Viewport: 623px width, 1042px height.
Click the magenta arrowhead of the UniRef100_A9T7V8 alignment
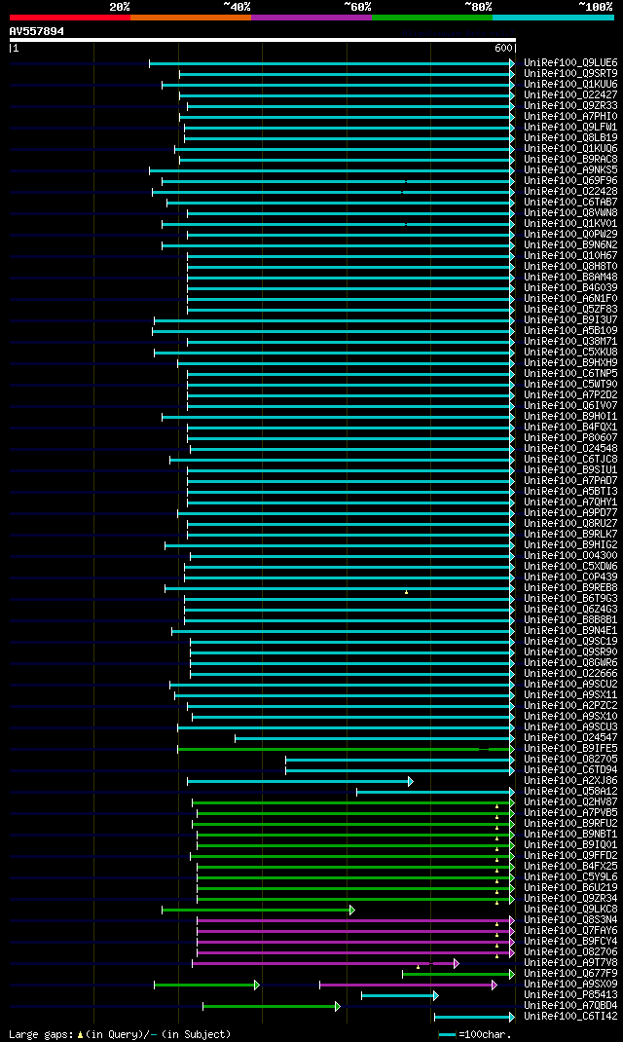(x=457, y=963)
